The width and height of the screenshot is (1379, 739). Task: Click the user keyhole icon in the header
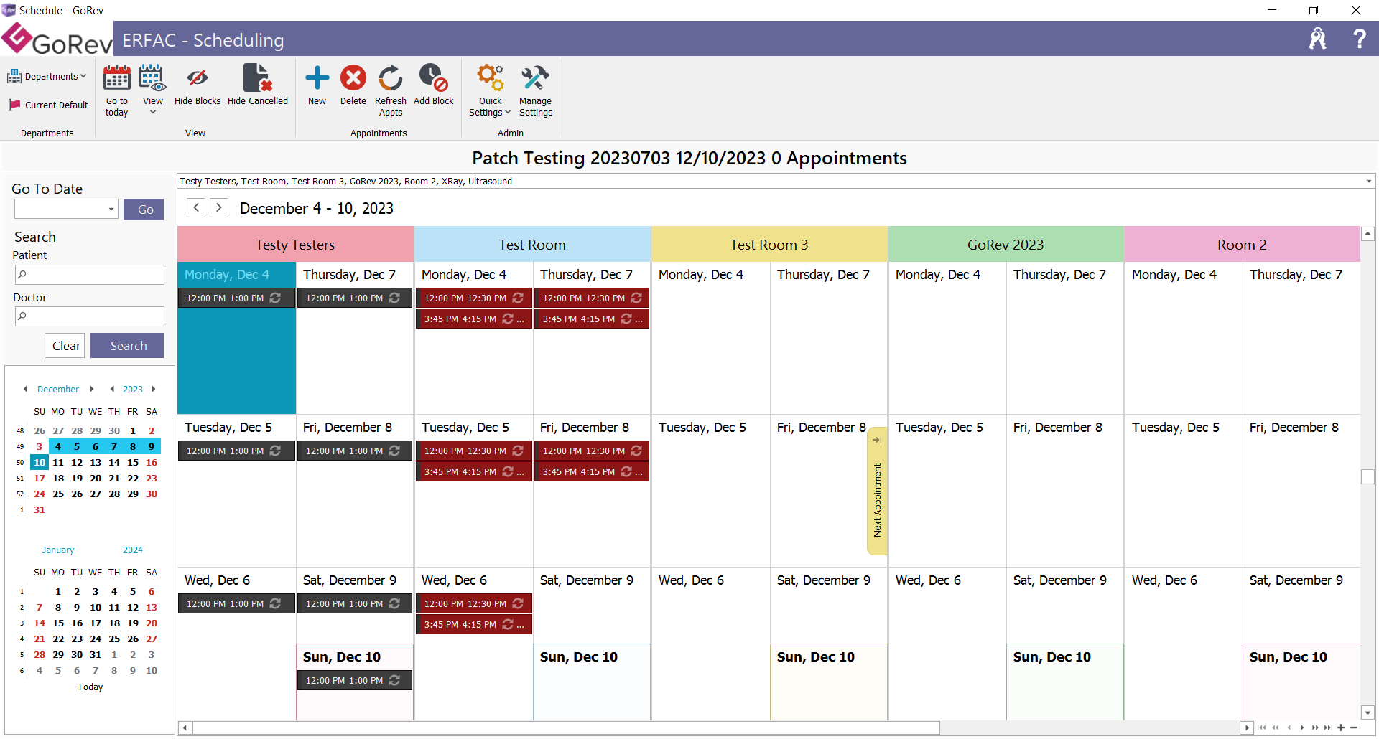[1318, 39]
